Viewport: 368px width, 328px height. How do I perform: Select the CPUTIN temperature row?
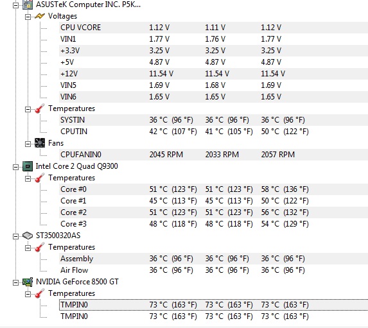(x=213, y=132)
